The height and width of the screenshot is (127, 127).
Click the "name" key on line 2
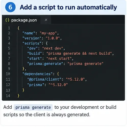pos(29,33)
